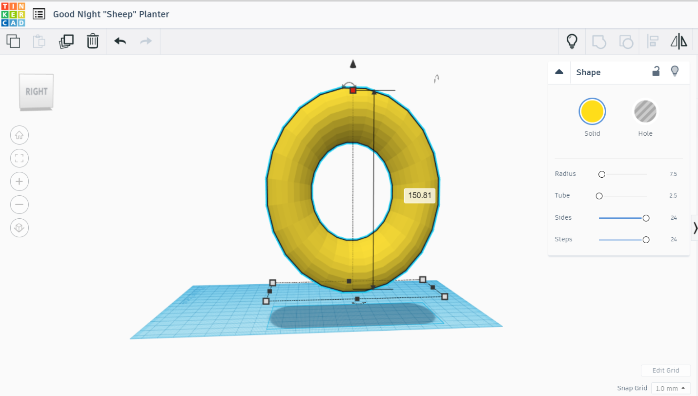Click the Steps slider handle

(646, 240)
